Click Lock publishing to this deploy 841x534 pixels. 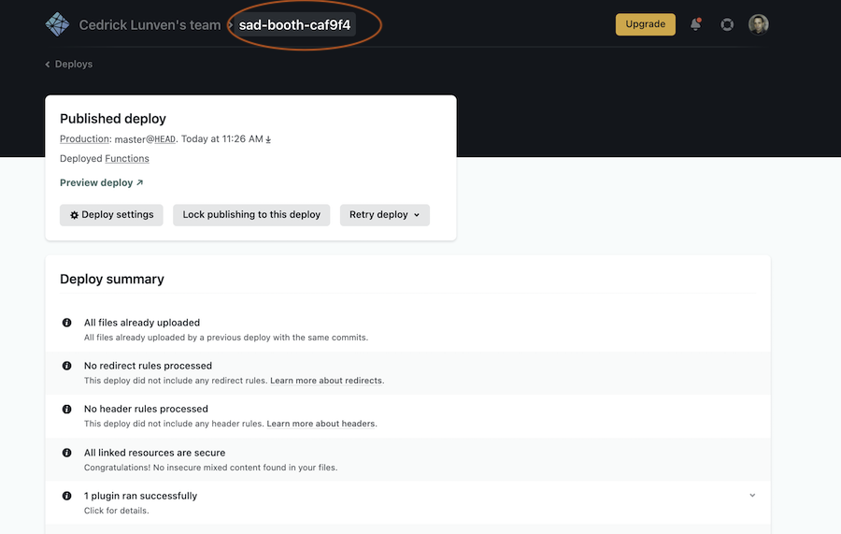point(251,215)
